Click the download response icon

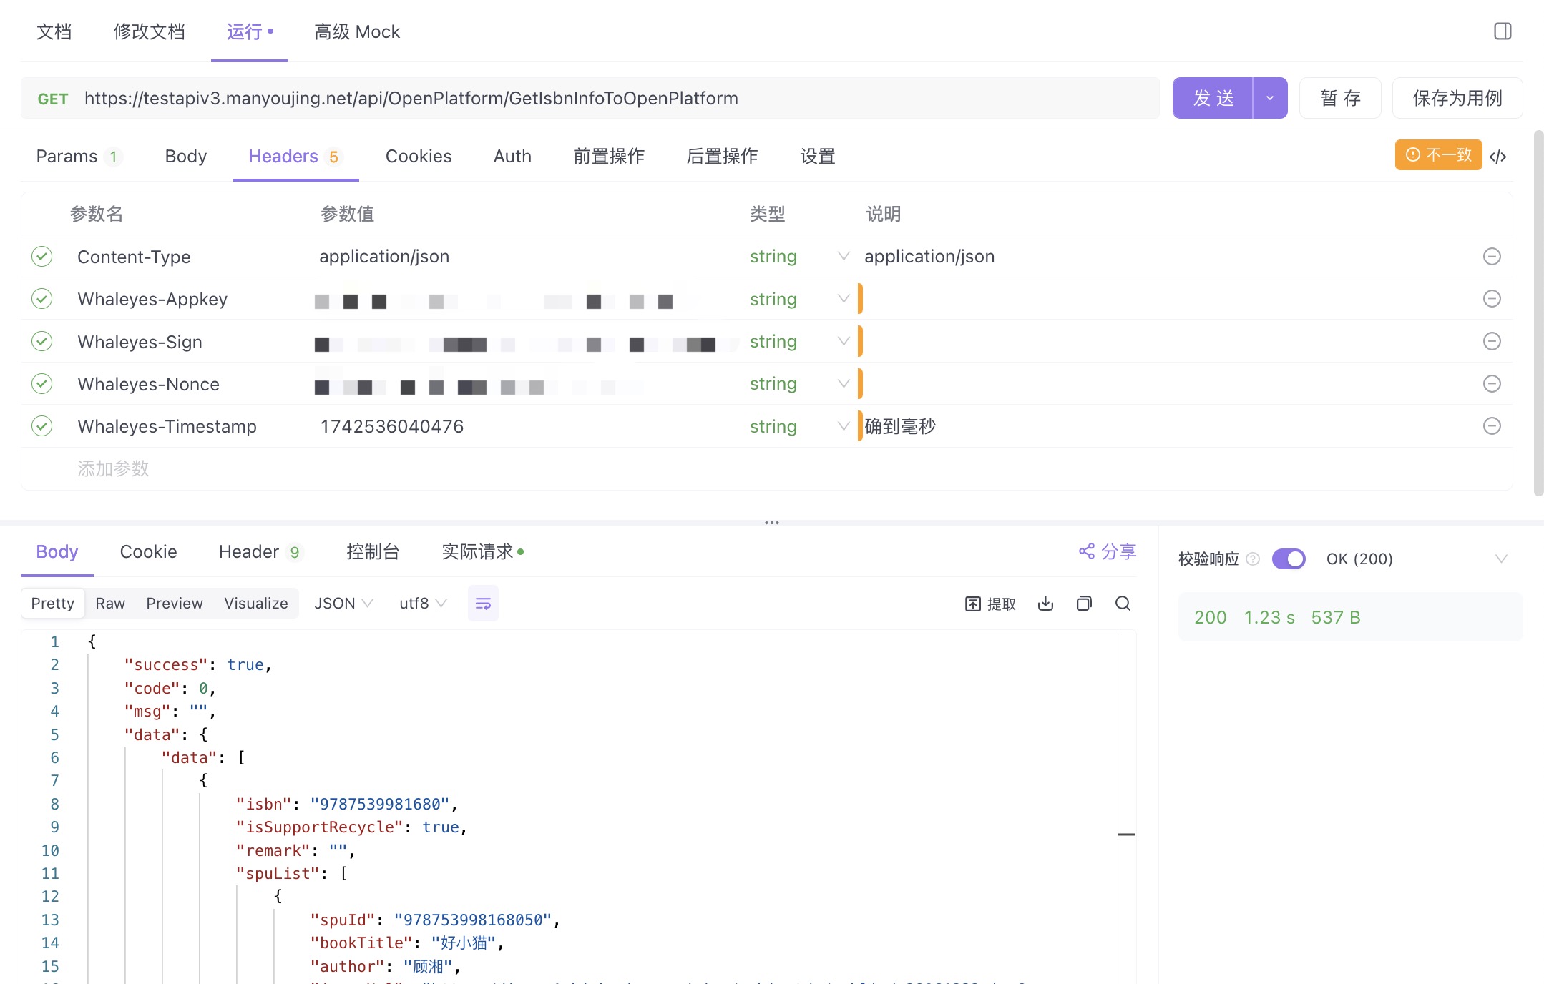pyautogui.click(x=1045, y=604)
